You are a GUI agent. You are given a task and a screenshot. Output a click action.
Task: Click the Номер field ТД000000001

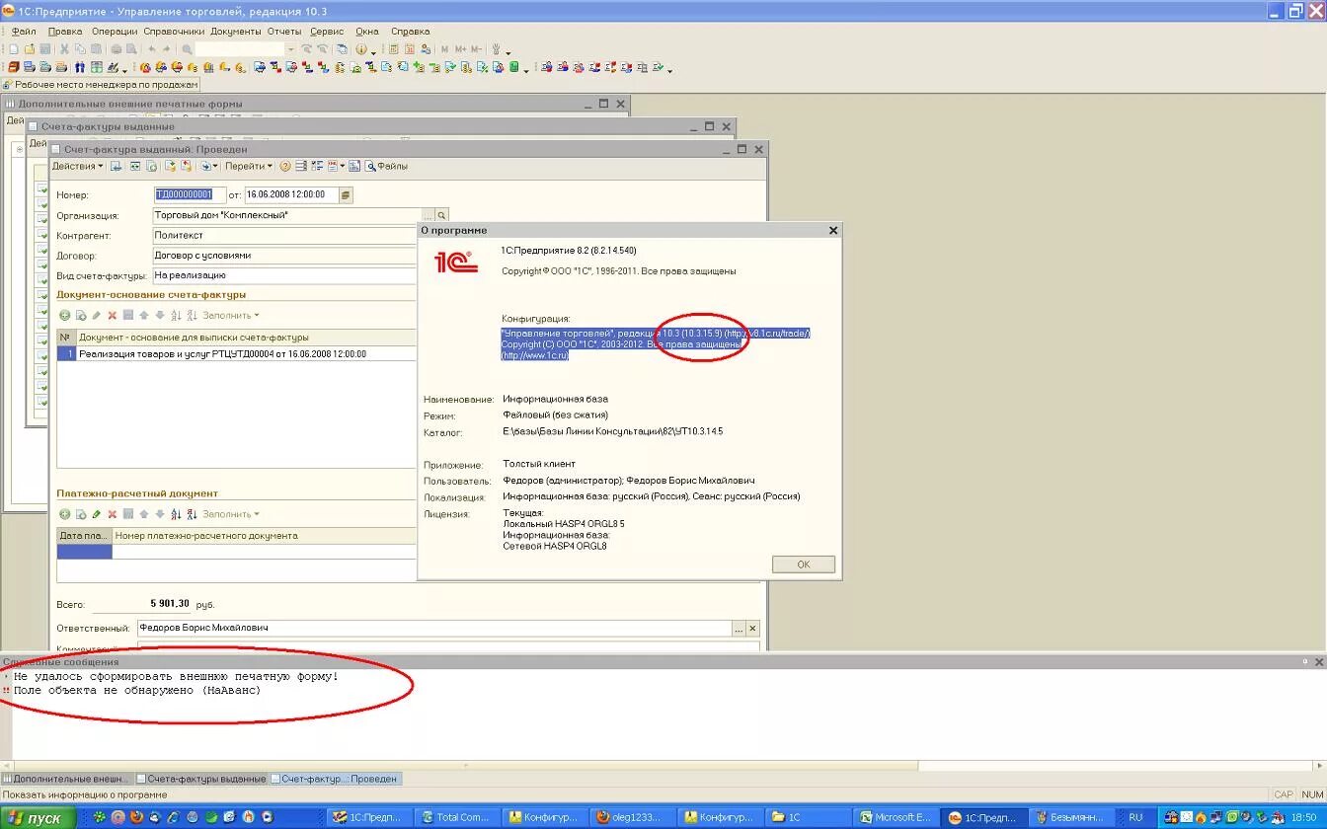pos(191,194)
